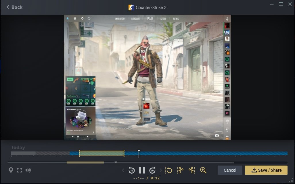Screen dimensions: 295x184
Task: Select the clip start handle on the timeline
Action: (79, 153)
